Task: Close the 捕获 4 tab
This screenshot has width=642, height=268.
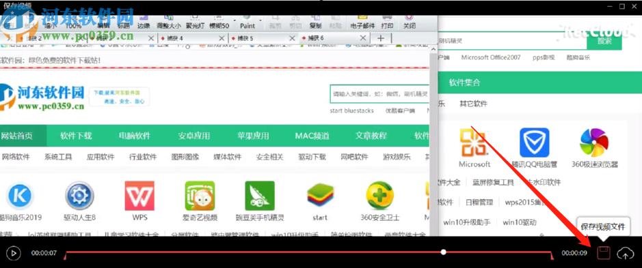Action: point(222,38)
